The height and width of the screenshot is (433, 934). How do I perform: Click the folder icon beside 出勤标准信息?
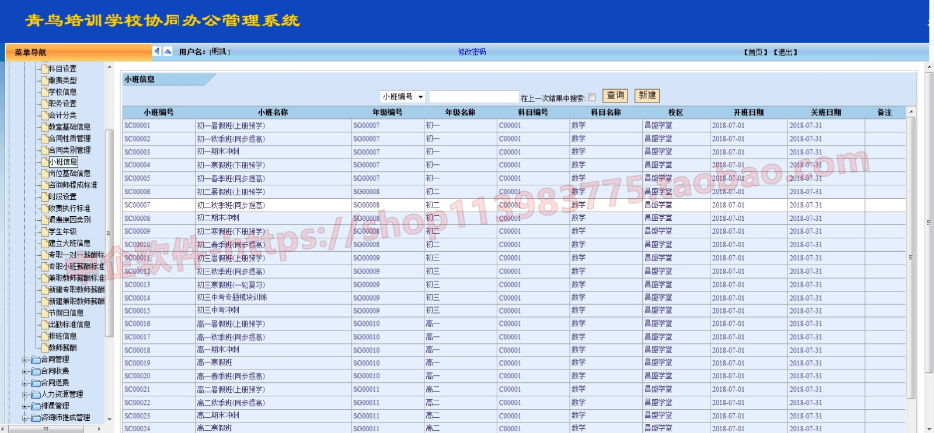[x=44, y=325]
